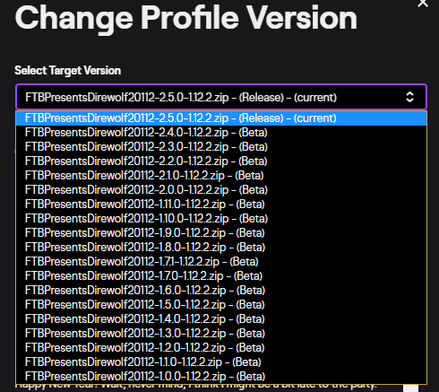Pick version 1.4.0-1.12.2.zip Beta entry
Viewport: 439px width, 392px height.
coord(221,319)
